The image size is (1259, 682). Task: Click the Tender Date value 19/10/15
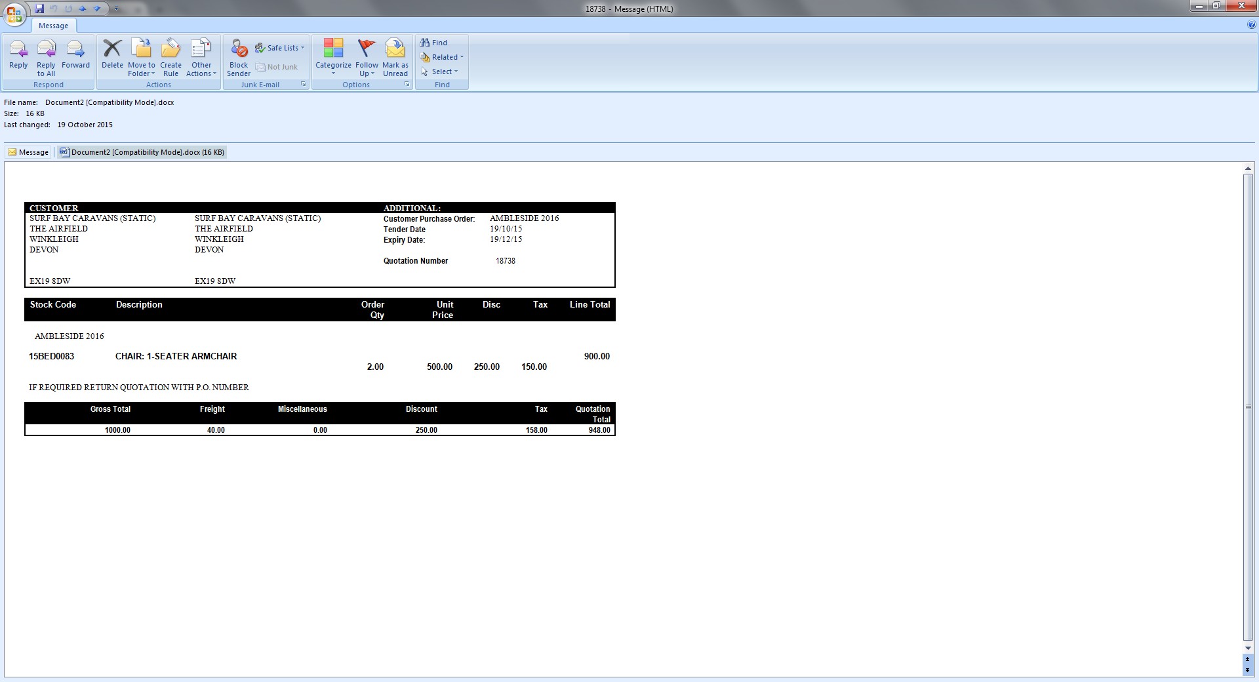(x=506, y=229)
